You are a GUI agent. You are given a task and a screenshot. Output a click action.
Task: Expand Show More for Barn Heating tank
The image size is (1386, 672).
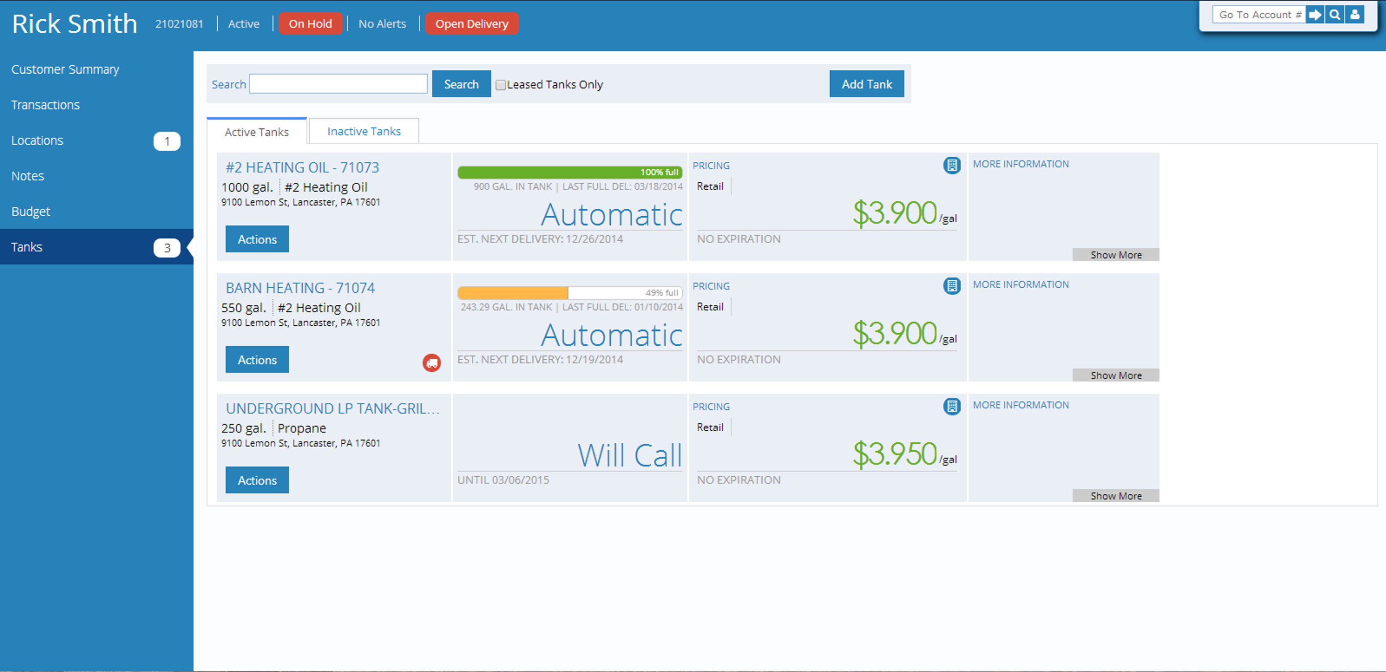tap(1116, 375)
